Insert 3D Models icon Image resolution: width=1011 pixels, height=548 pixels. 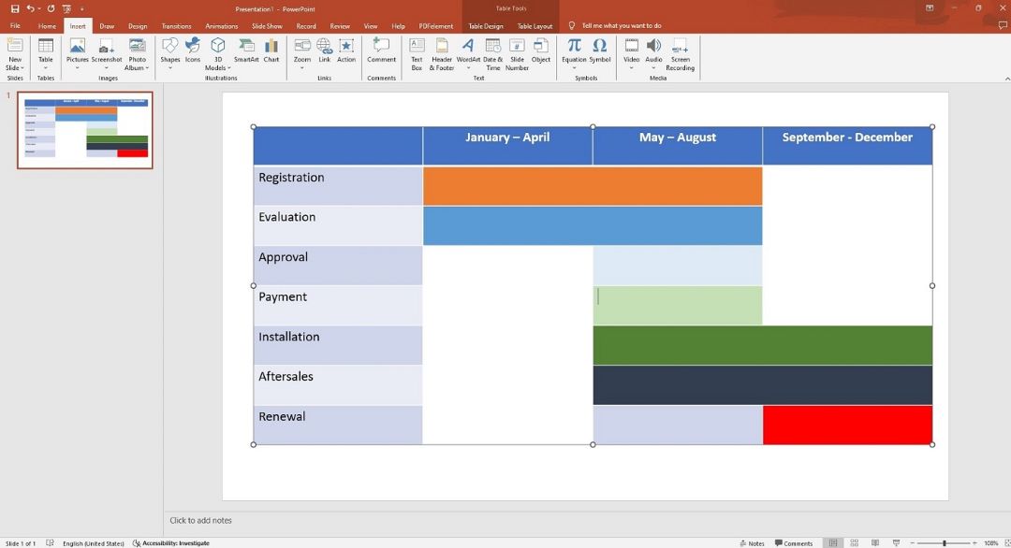click(x=218, y=46)
